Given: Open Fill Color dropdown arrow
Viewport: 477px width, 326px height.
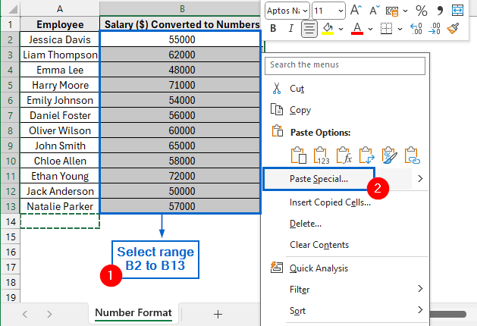Looking at the screenshot, I should (340, 29).
